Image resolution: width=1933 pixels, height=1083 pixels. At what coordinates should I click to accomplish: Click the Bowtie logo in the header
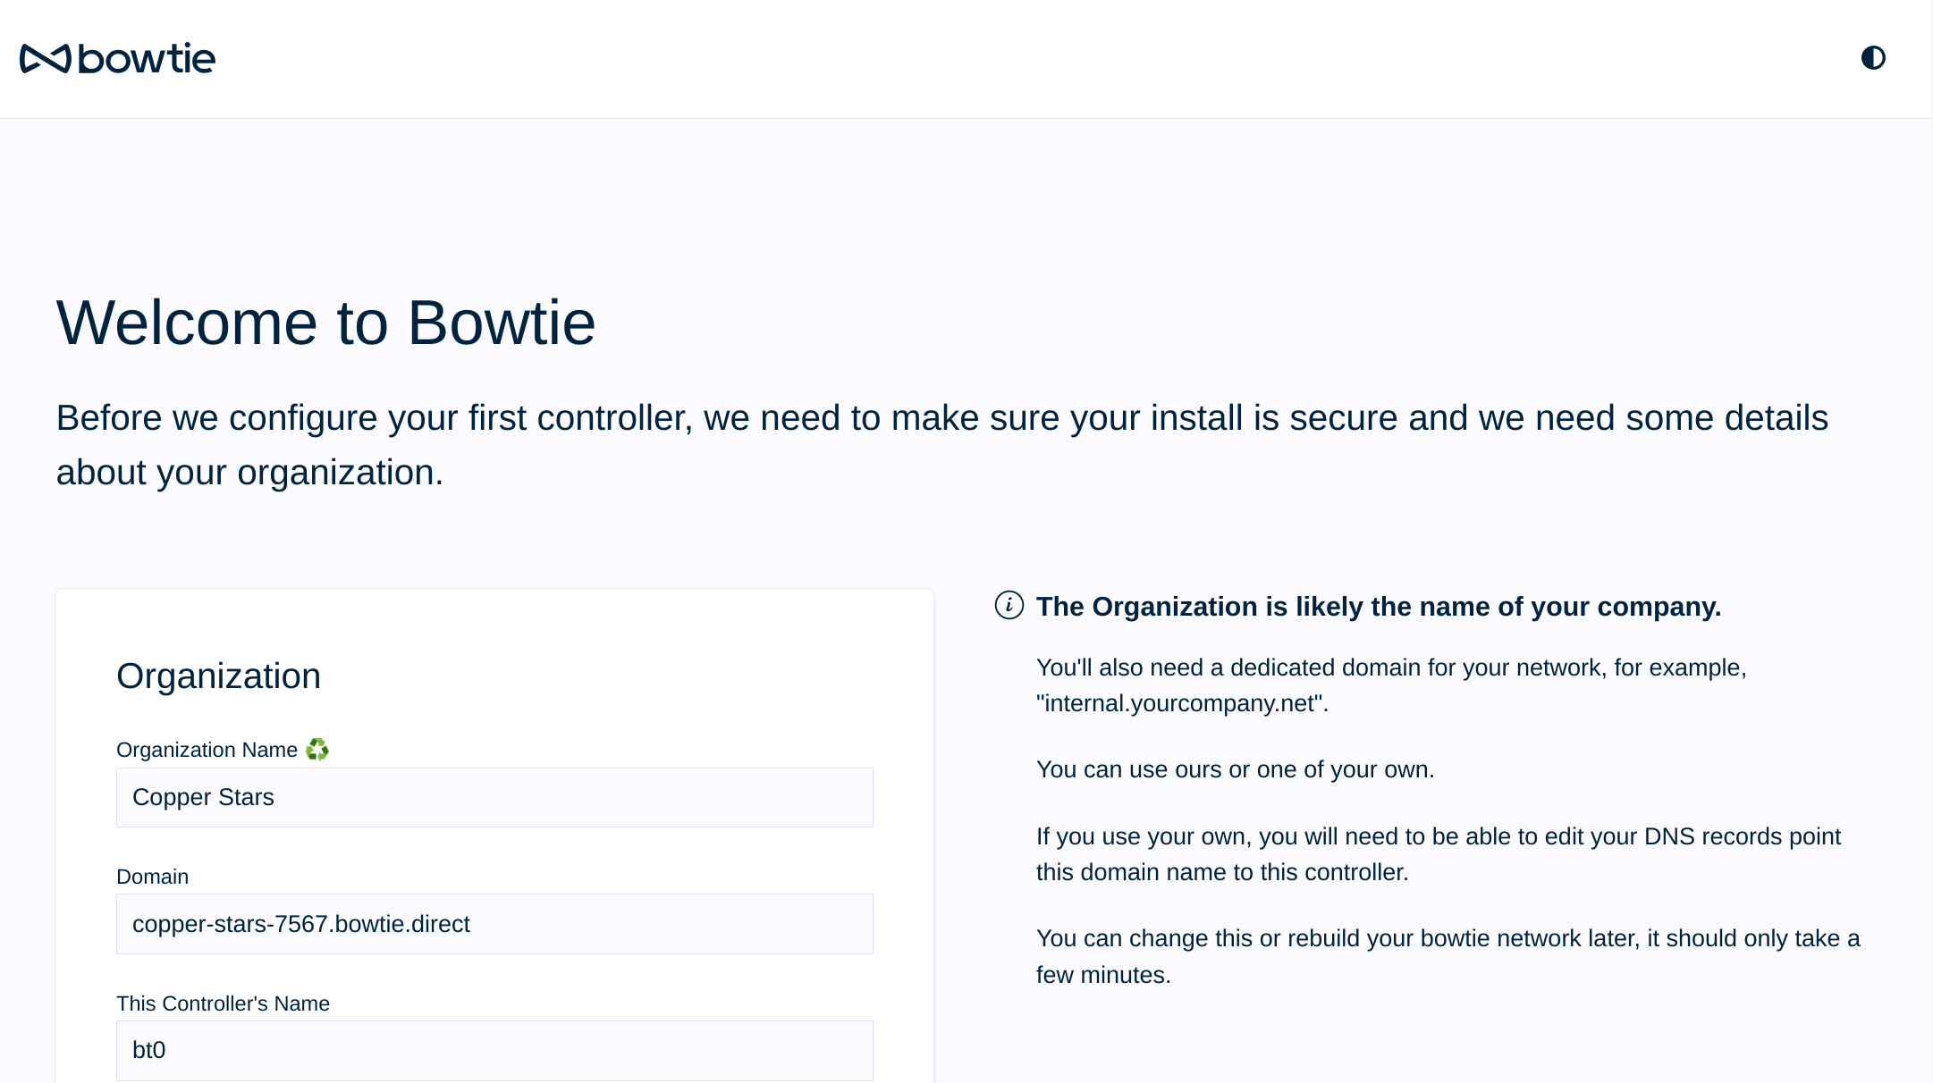coord(117,58)
